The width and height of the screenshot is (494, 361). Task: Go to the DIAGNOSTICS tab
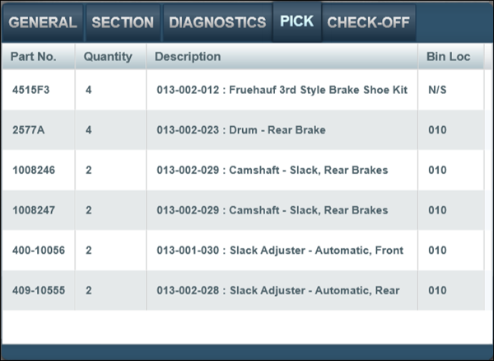217,22
